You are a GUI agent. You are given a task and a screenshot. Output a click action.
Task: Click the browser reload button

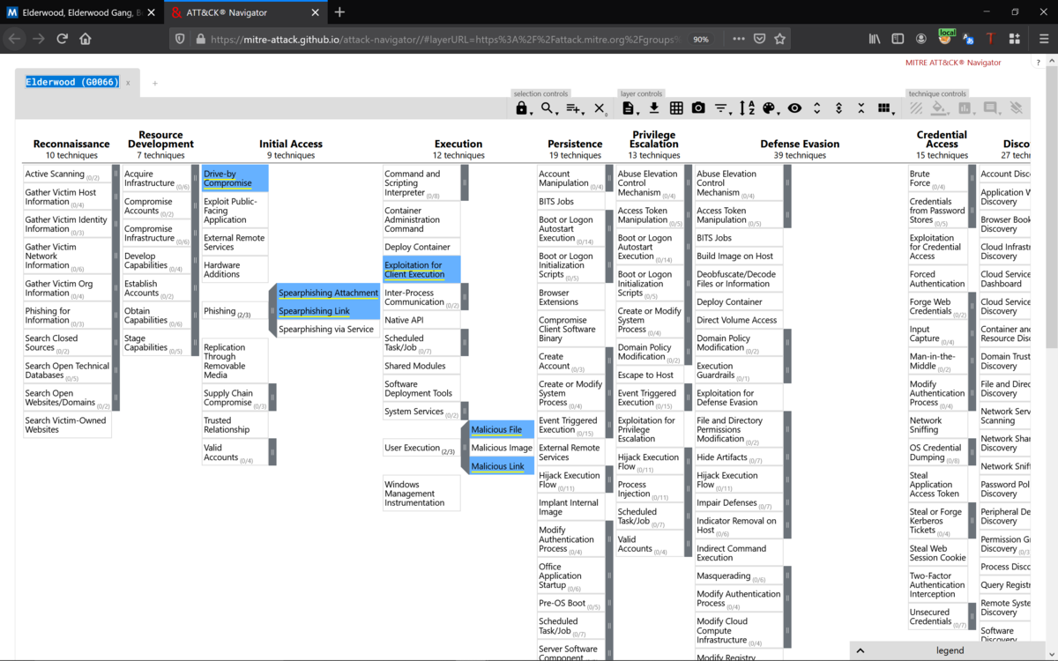pyautogui.click(x=62, y=39)
